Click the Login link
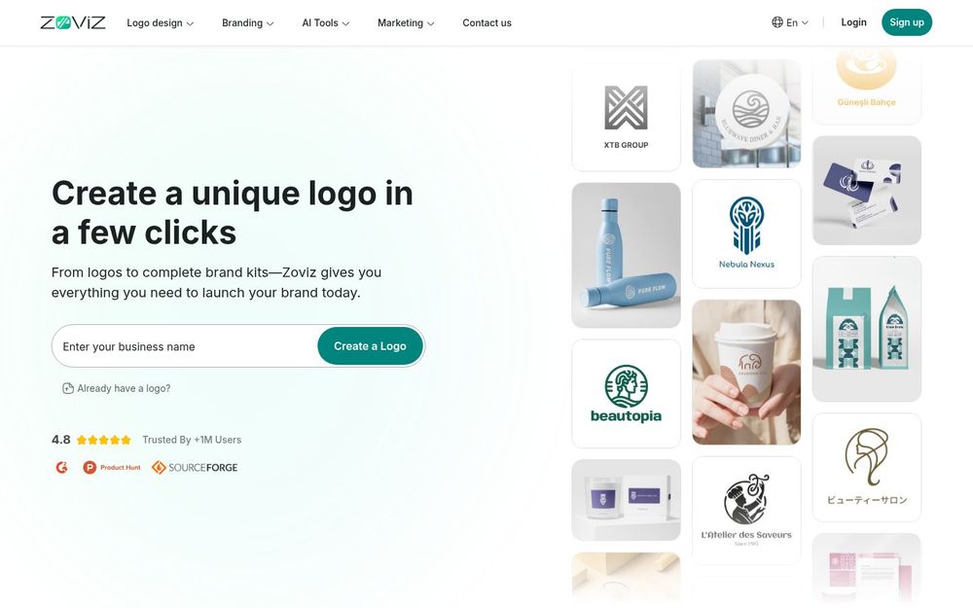973x608 pixels. pyautogui.click(x=853, y=22)
